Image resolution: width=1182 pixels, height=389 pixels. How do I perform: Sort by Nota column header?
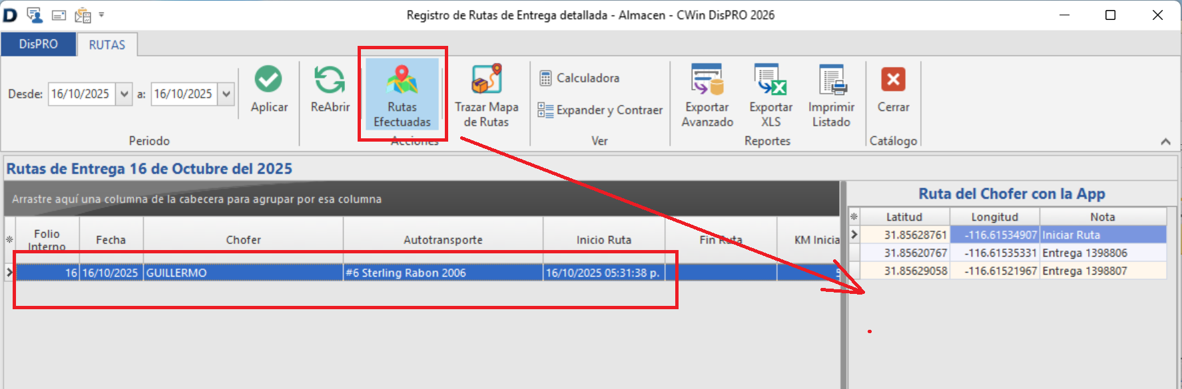point(1103,217)
